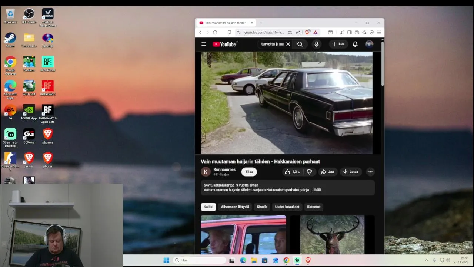
Task: Bookmark this page in Brave toolbar
Action: tap(229, 32)
